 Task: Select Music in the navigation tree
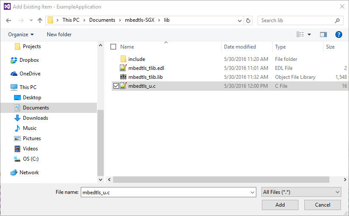(x=30, y=128)
